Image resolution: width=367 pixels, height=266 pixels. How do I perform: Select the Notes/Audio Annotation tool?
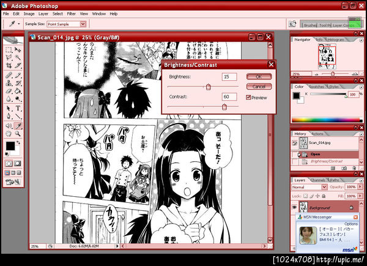point(9,126)
